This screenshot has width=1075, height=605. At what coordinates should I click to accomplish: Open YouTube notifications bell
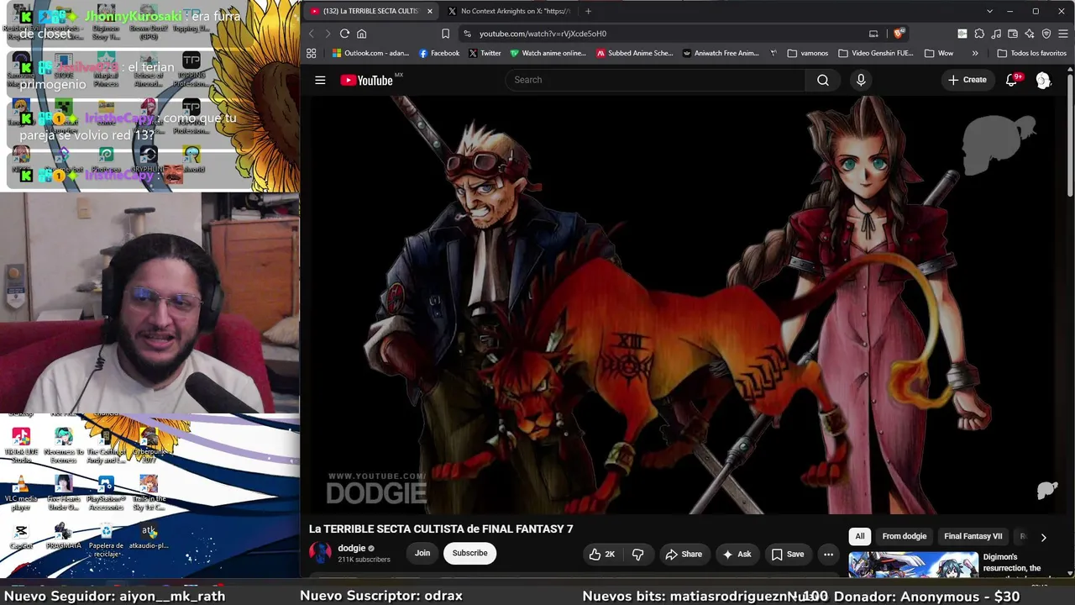click(1012, 80)
